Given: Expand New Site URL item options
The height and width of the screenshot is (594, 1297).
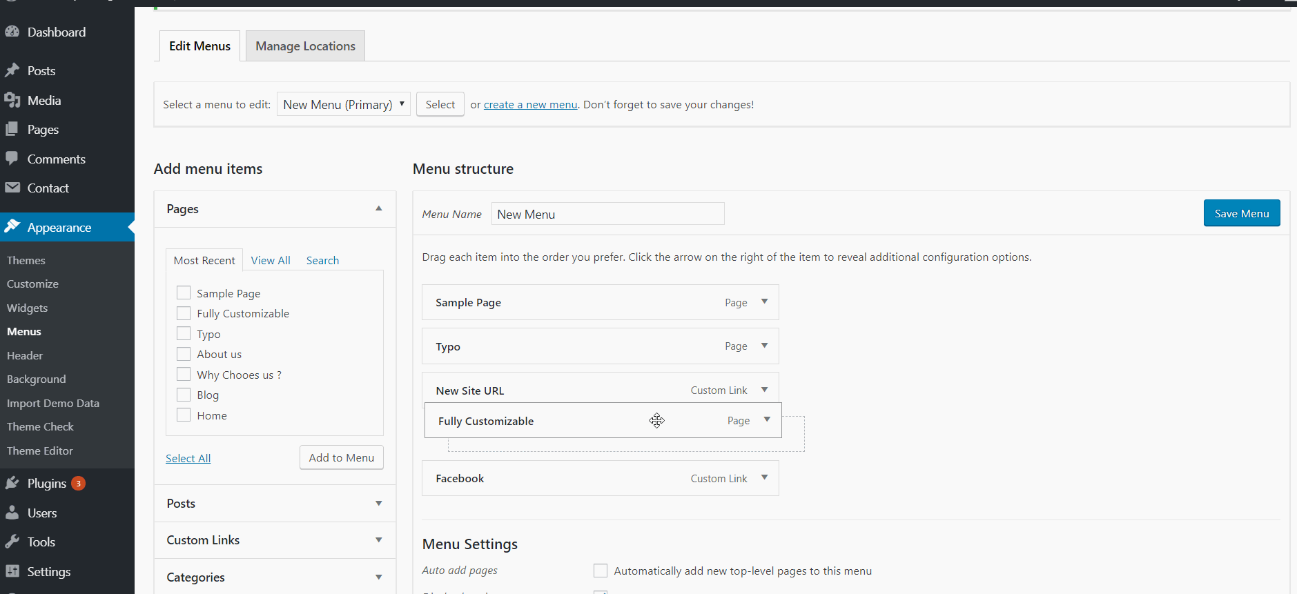Looking at the screenshot, I should (x=765, y=390).
